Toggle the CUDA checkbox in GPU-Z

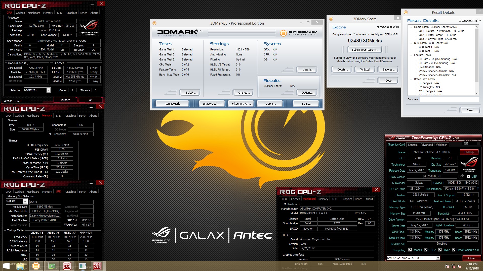point(426,250)
